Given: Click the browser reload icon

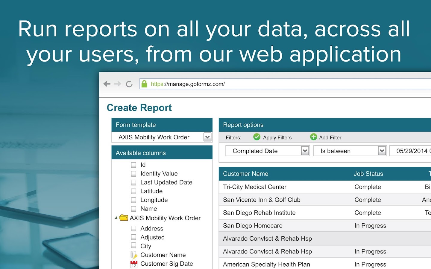Looking at the screenshot, I should 129,84.
